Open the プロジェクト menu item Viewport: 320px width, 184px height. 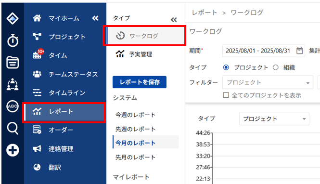67,37
